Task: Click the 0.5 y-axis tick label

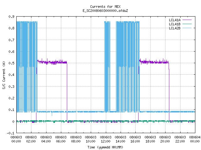Action: tap(11, 63)
